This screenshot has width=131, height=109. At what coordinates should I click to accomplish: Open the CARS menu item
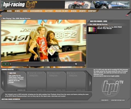[x=25, y=11]
